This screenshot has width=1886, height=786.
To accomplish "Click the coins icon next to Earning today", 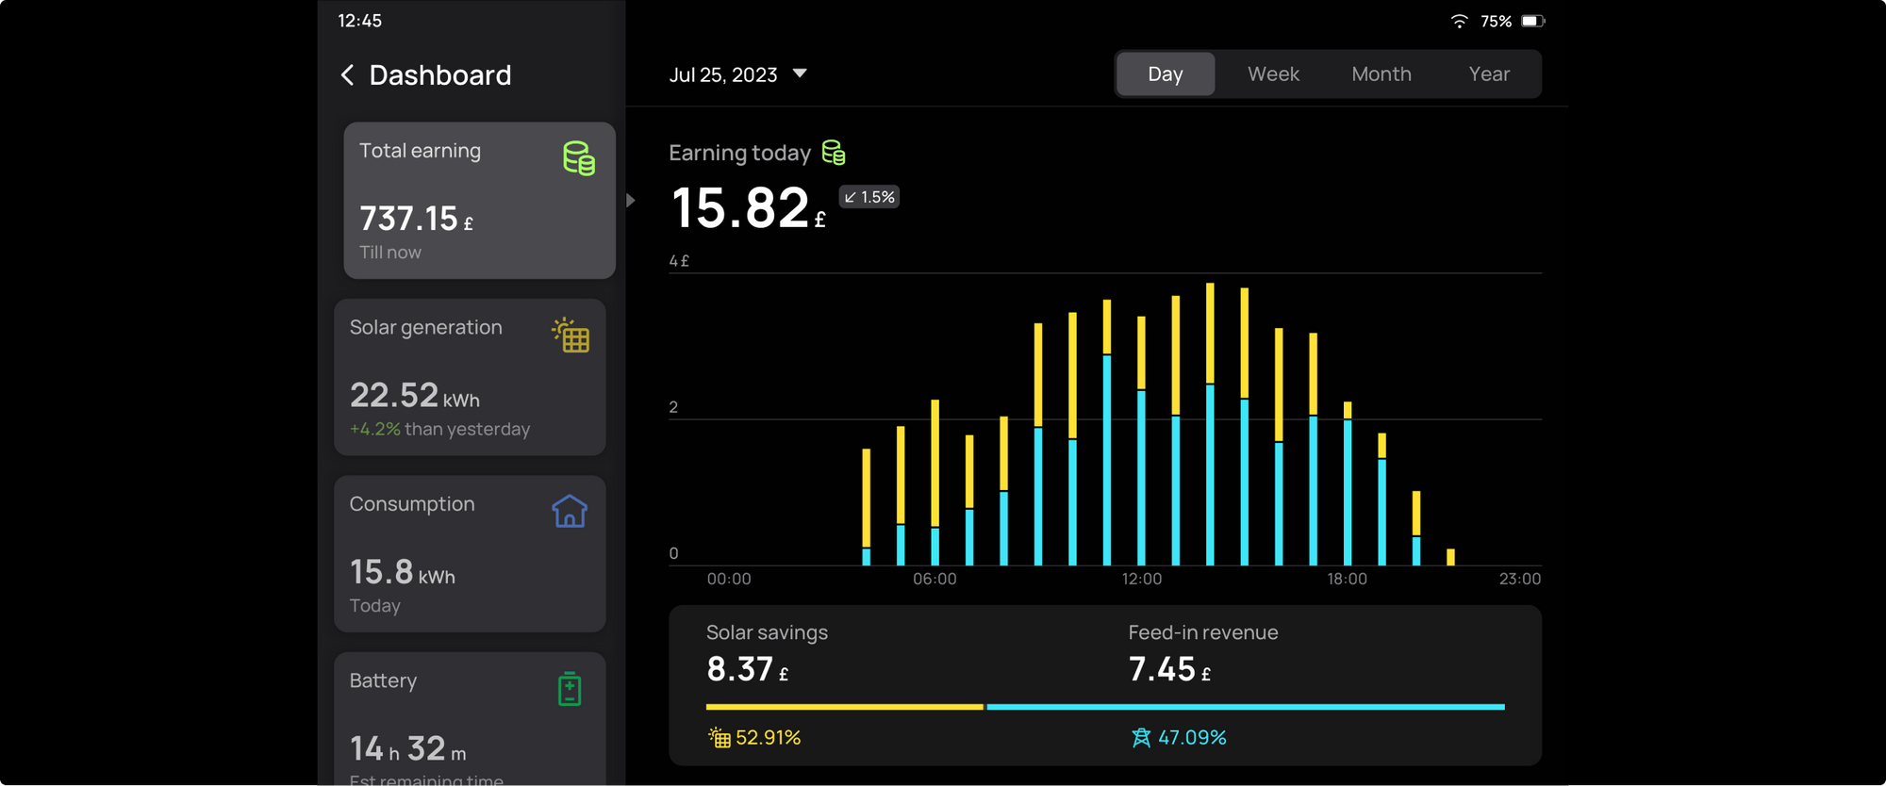I will click(834, 153).
